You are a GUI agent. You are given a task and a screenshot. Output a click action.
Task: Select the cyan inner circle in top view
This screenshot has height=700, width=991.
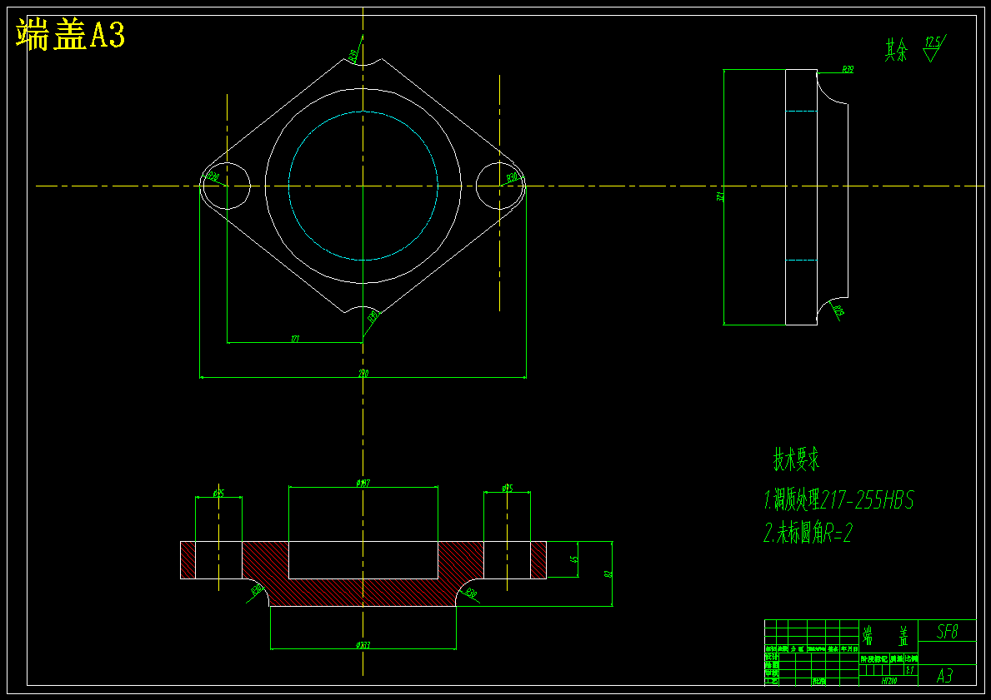tap(363, 186)
